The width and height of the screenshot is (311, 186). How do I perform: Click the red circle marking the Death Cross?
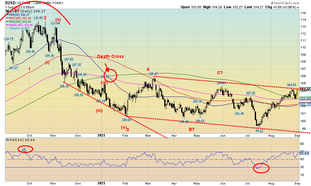(110, 76)
